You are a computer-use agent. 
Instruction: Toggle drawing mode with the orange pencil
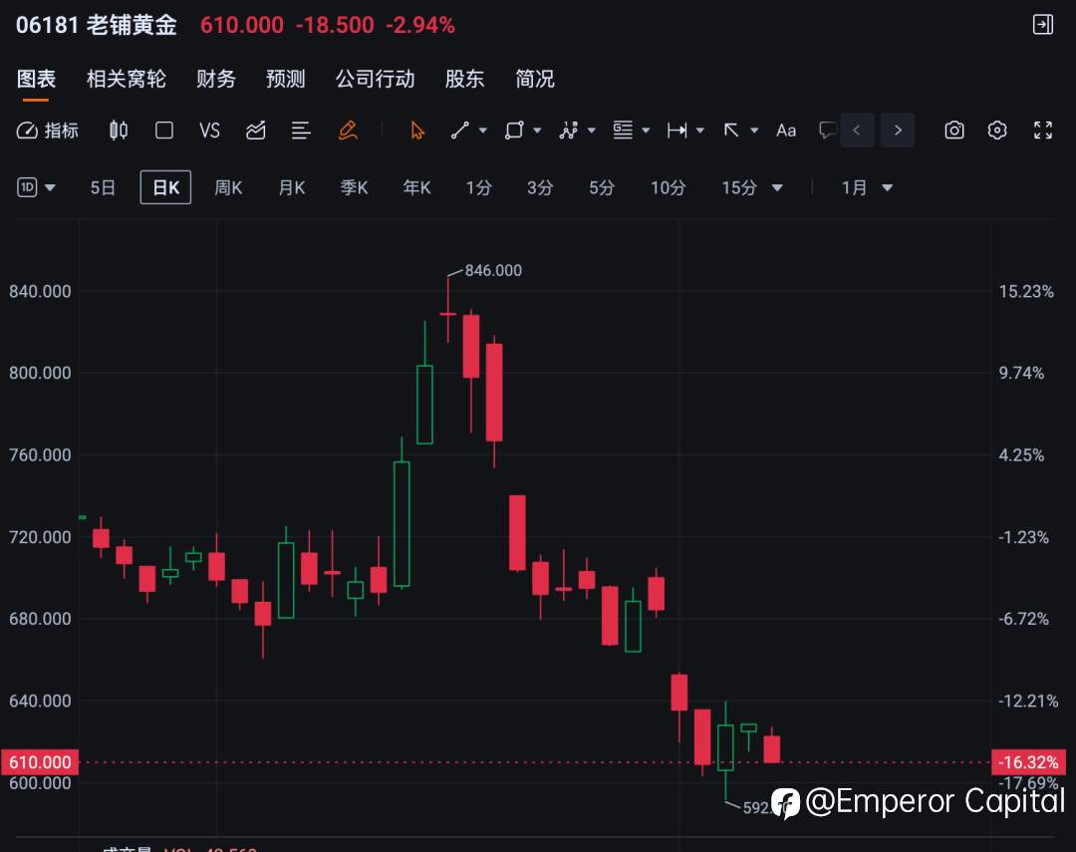click(x=347, y=130)
